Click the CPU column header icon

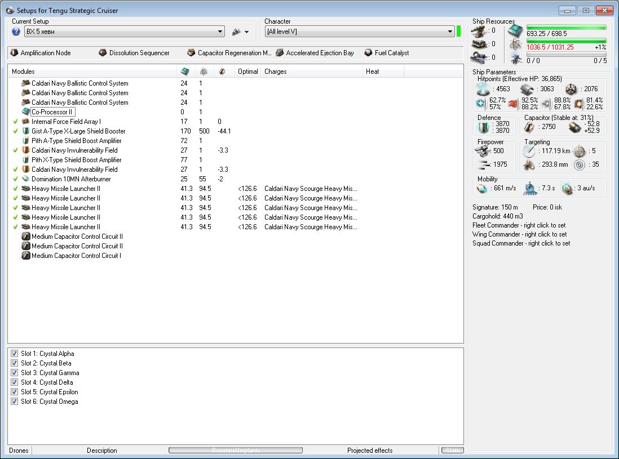pyautogui.click(x=185, y=72)
